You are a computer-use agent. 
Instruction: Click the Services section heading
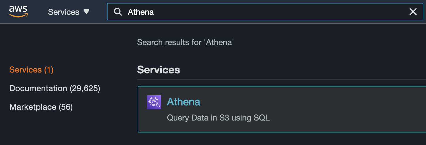(x=159, y=70)
